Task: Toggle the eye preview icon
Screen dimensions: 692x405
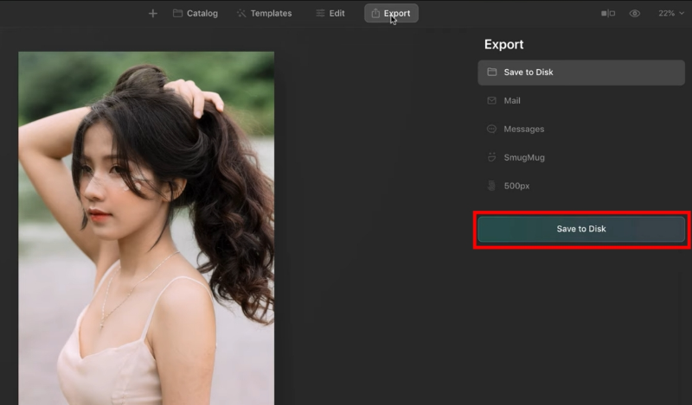Action: tap(635, 13)
